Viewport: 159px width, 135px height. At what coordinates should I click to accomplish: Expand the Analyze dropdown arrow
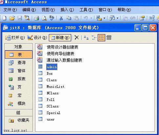click(x=118, y=18)
